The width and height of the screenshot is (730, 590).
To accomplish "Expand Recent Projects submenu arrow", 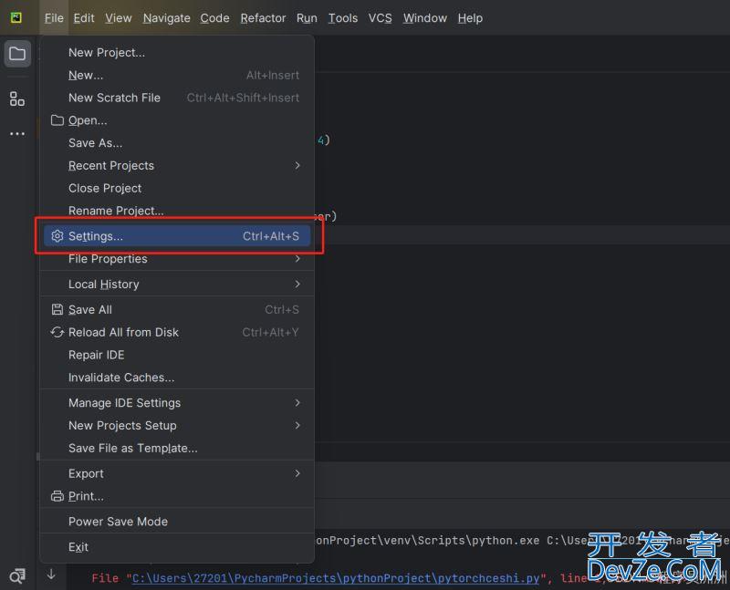I will 297,166.
